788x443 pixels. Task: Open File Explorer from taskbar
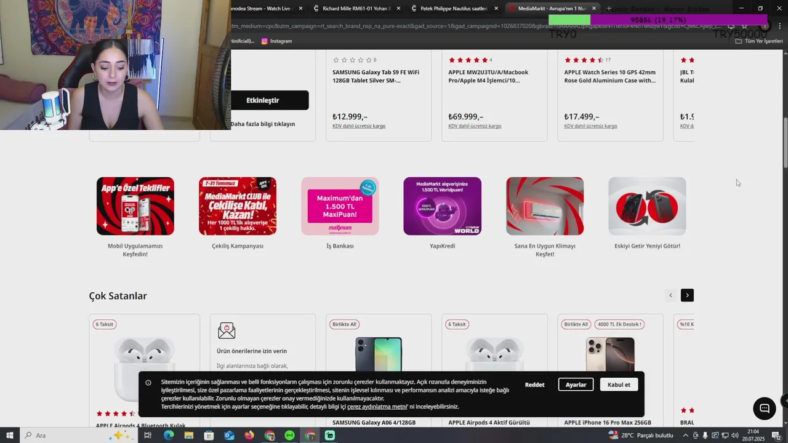[188, 435]
